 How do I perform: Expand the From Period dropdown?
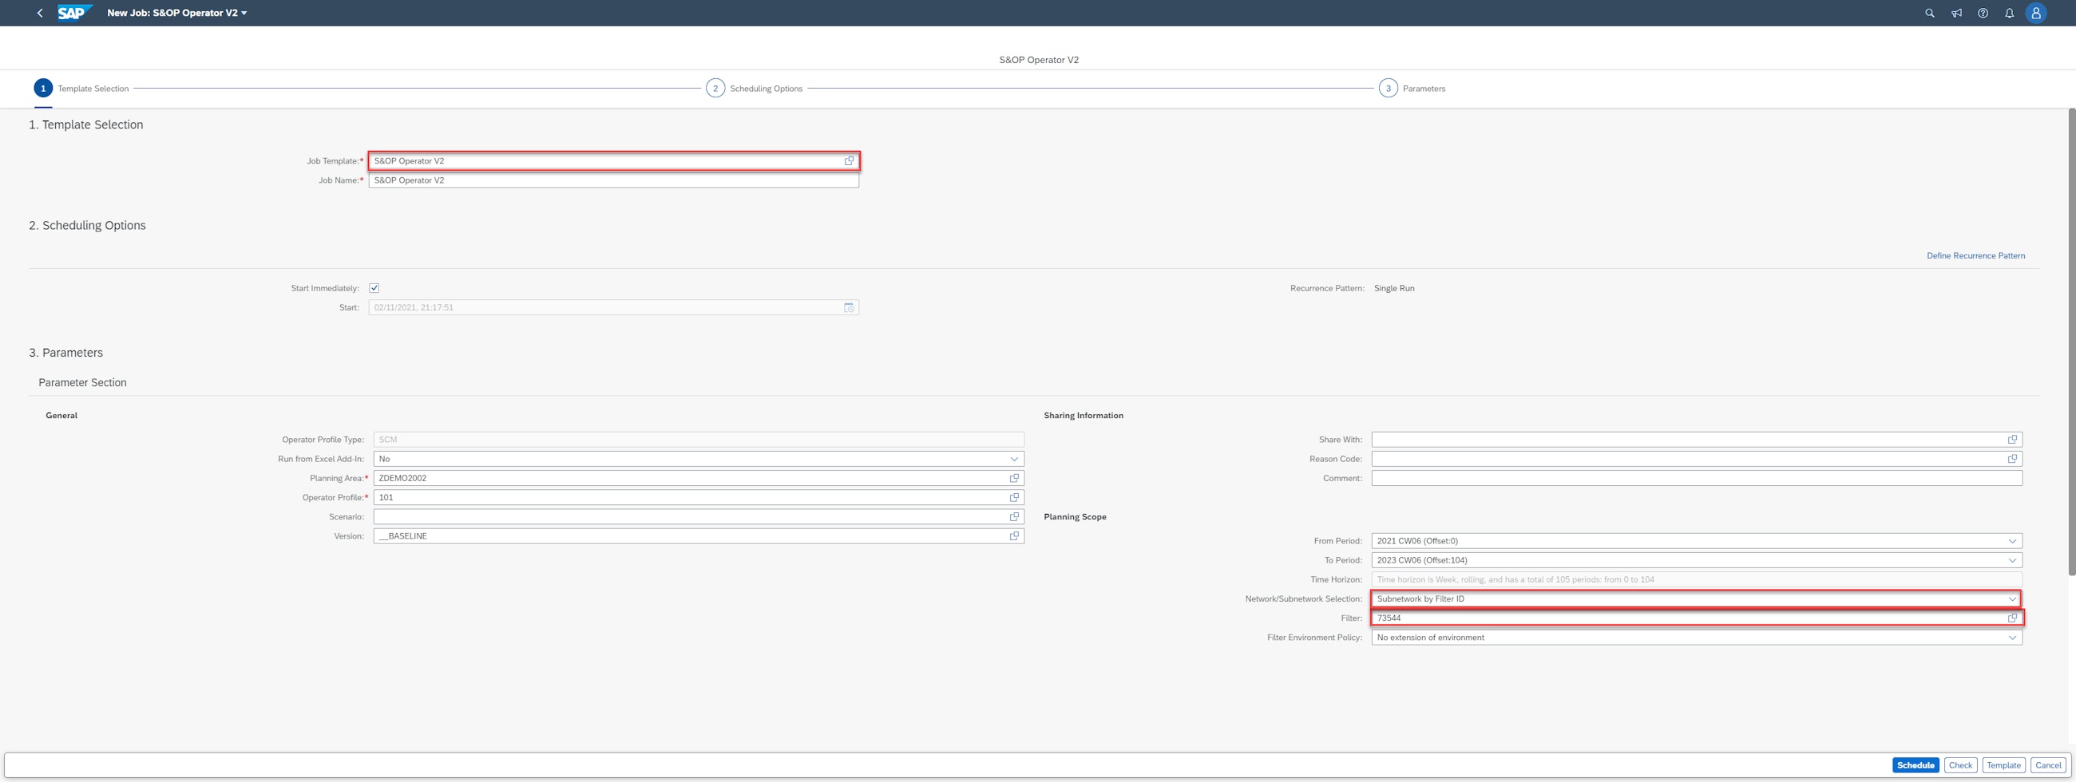pyautogui.click(x=2011, y=541)
